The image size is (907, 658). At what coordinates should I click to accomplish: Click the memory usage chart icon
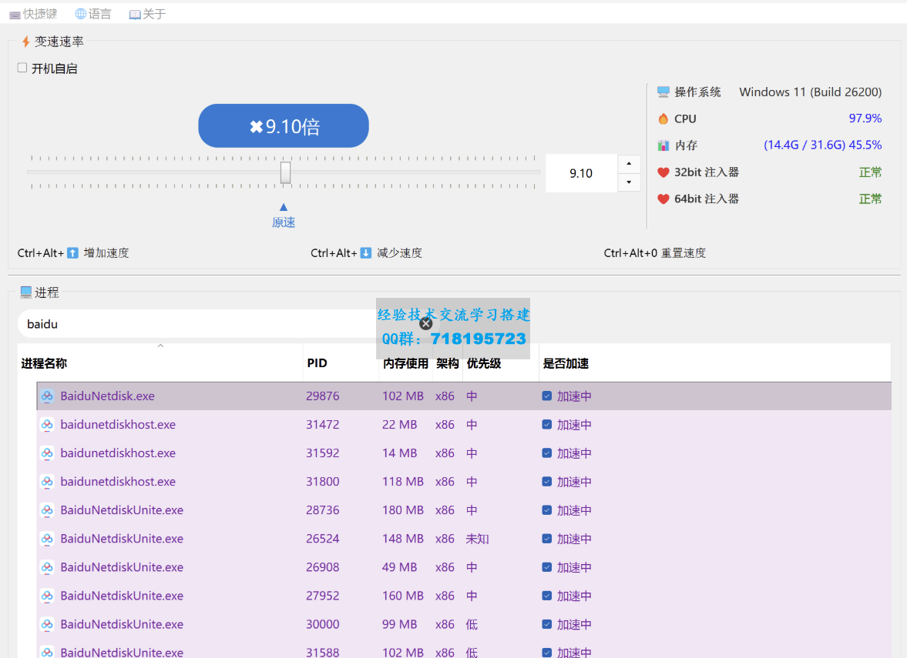pos(663,145)
